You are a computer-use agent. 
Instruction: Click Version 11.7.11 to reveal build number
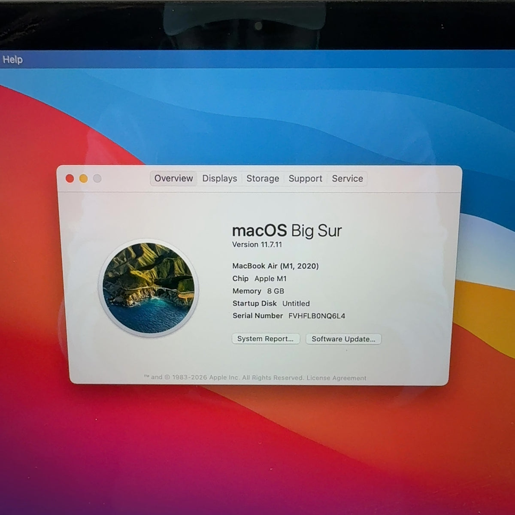point(257,245)
